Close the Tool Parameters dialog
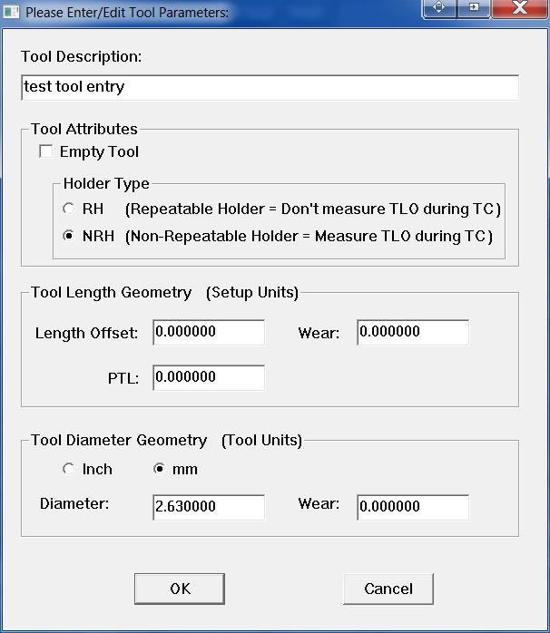This screenshot has height=633, width=550. 520,8
